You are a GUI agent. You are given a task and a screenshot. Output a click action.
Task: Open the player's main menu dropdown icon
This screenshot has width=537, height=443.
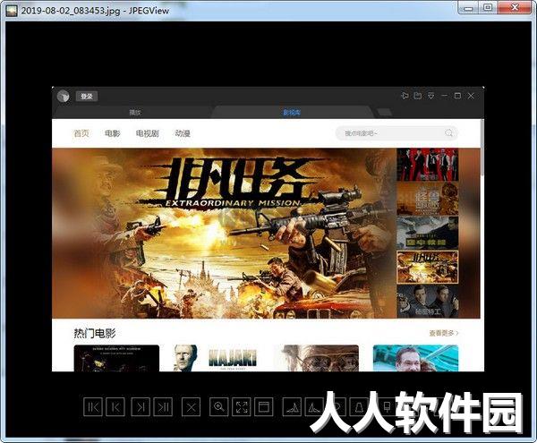[431, 96]
